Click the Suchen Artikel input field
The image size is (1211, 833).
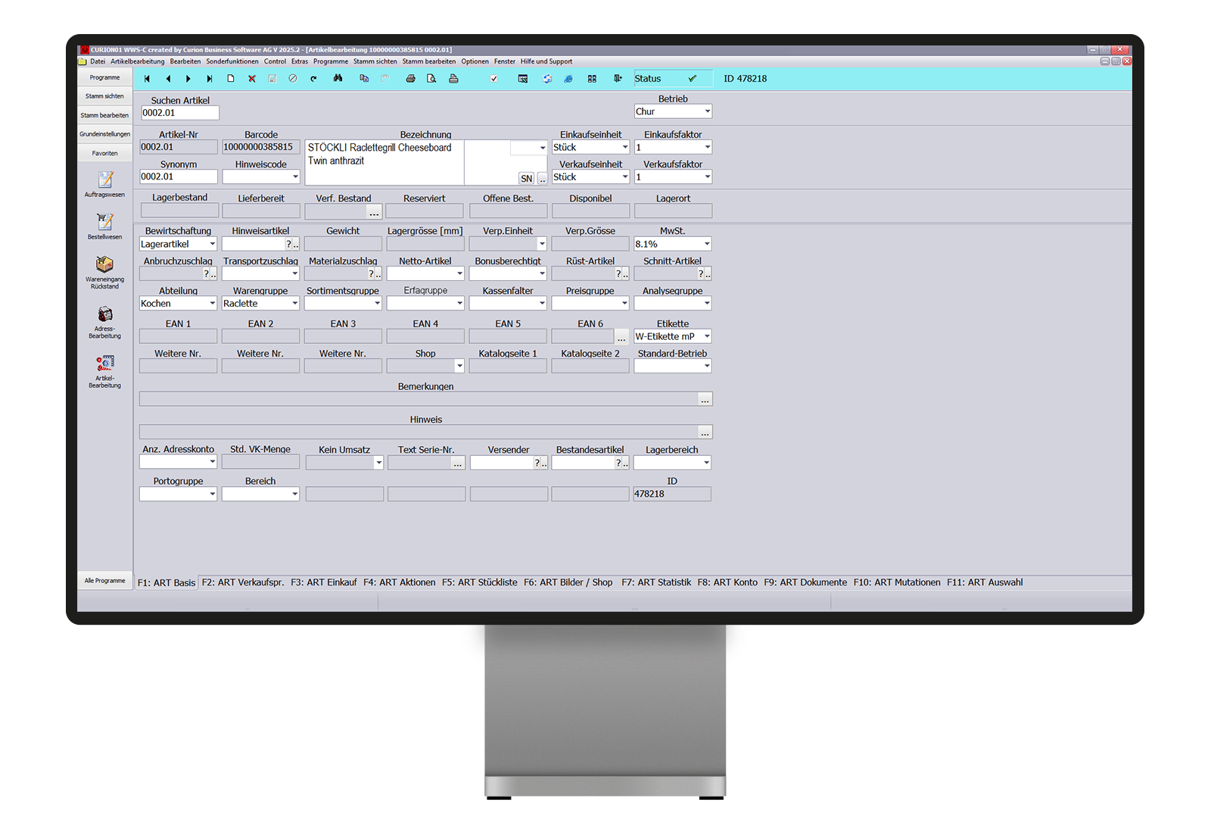pos(180,113)
